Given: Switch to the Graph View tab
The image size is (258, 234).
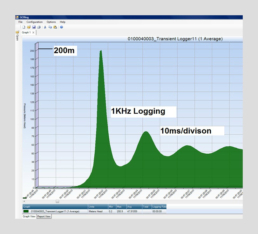Looking at the screenshot, I should 29,217.
